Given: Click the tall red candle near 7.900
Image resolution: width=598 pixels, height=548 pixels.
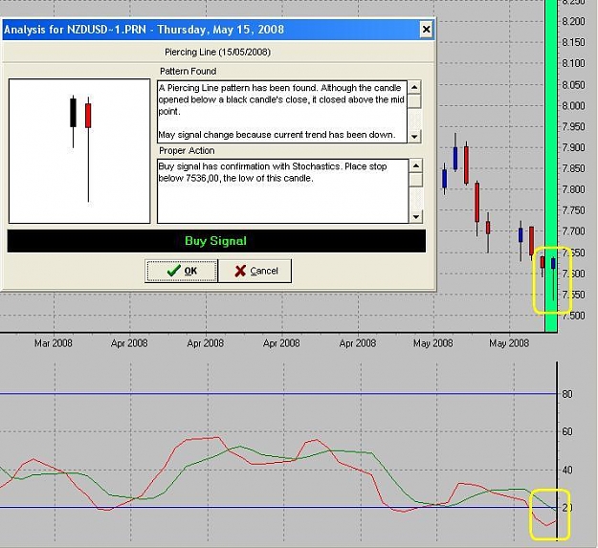Looking at the screenshot, I should [x=466, y=164].
